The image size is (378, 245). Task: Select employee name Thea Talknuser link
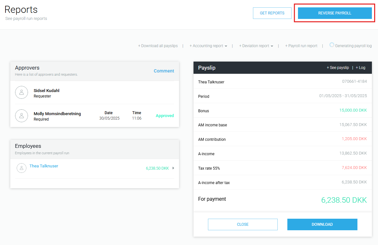pyautogui.click(x=44, y=166)
